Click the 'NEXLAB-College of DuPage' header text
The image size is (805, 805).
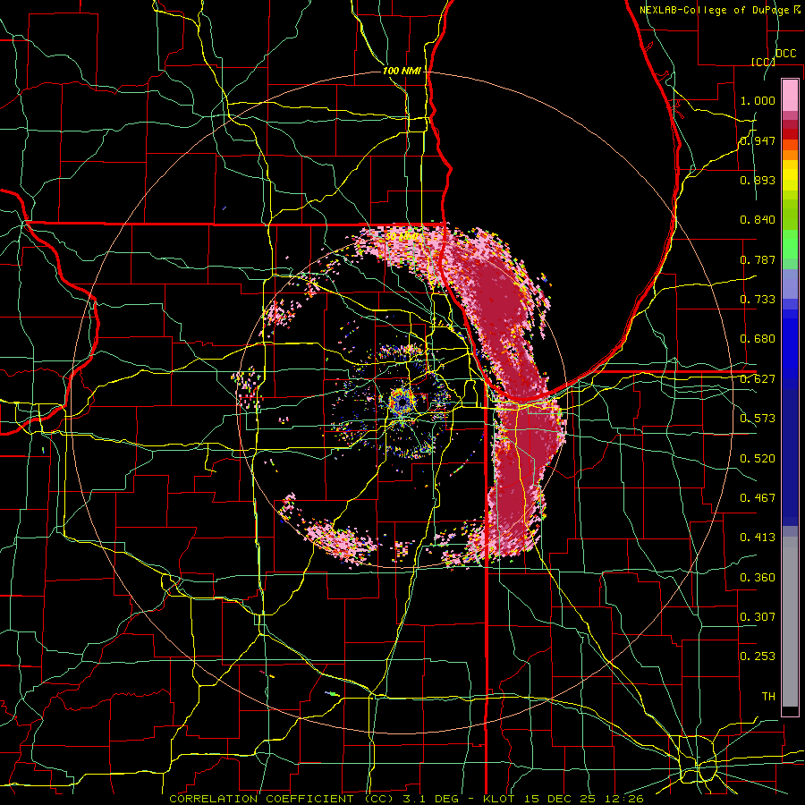point(715,10)
